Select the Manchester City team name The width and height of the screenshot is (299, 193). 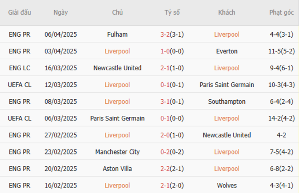coord(117,152)
